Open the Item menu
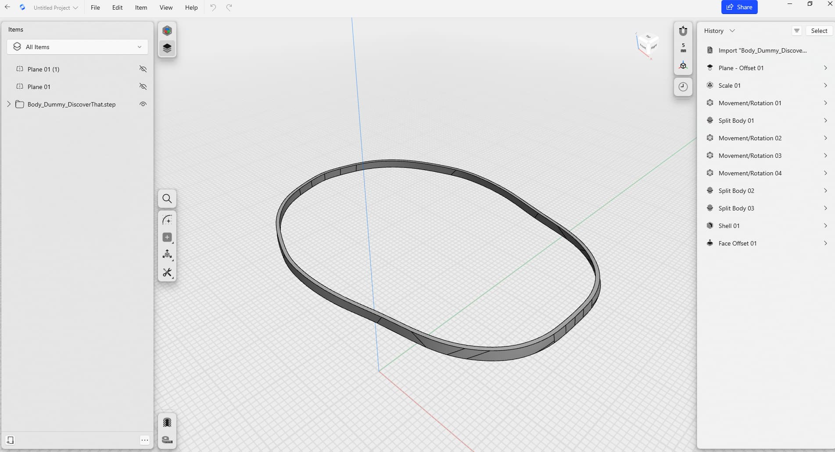The width and height of the screenshot is (835, 452). coord(141,8)
